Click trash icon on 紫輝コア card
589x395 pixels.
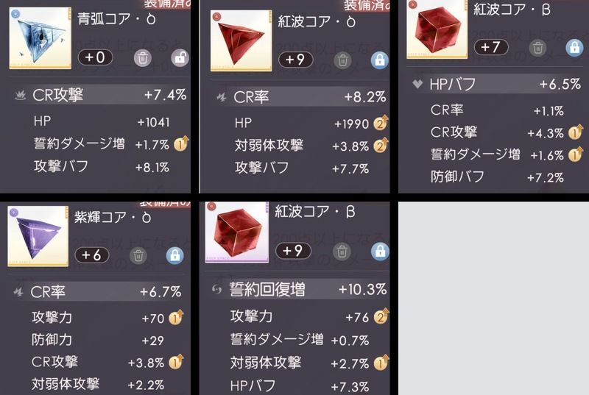click(138, 256)
